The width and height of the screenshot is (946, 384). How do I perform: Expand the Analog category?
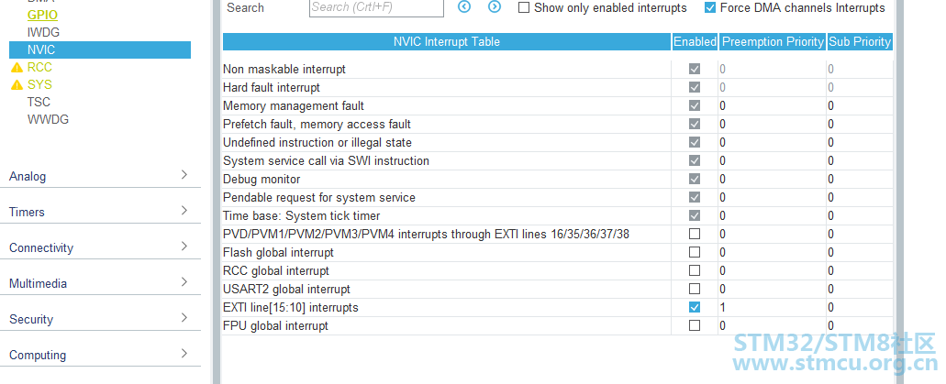[100, 176]
